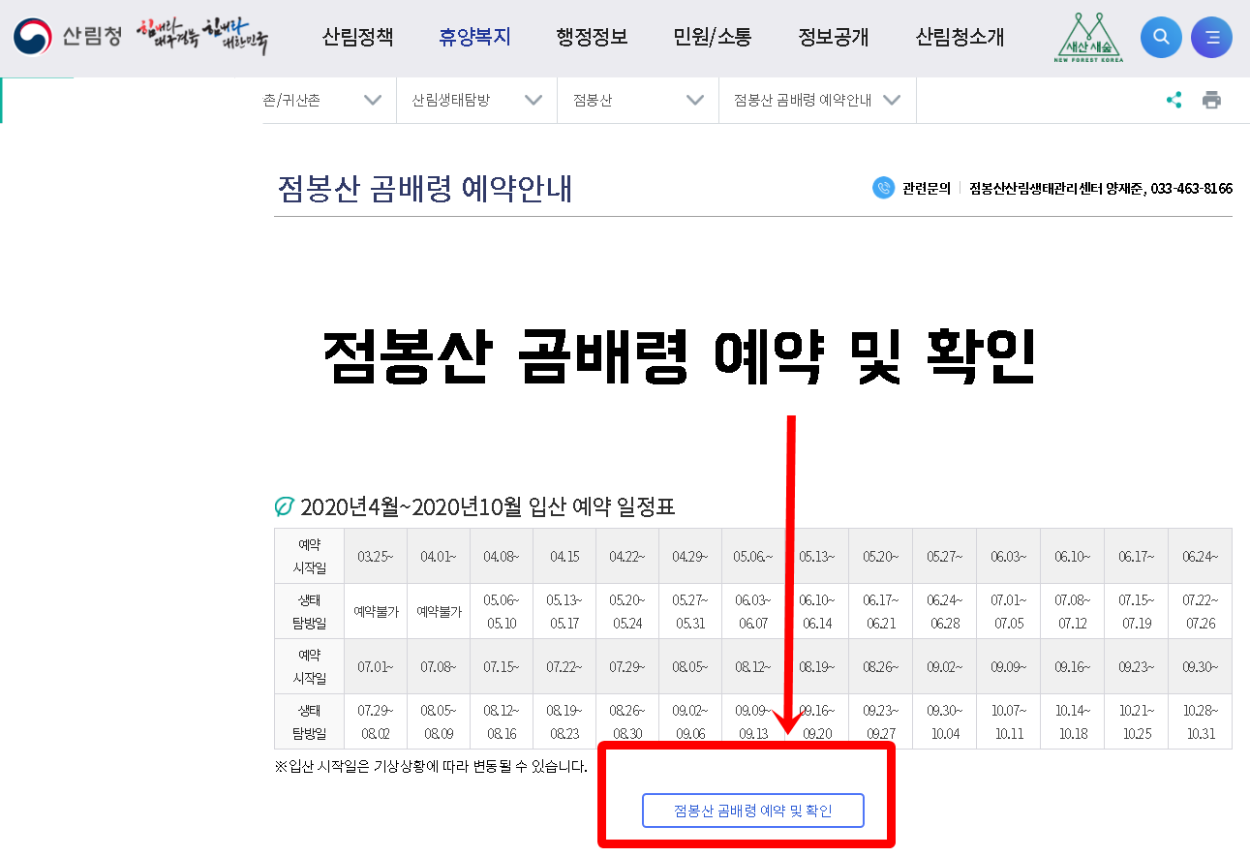Screen dimensions: 1250x857
Task: Select the 04.01~ reservation start cell
Action: pyautogui.click(x=439, y=556)
